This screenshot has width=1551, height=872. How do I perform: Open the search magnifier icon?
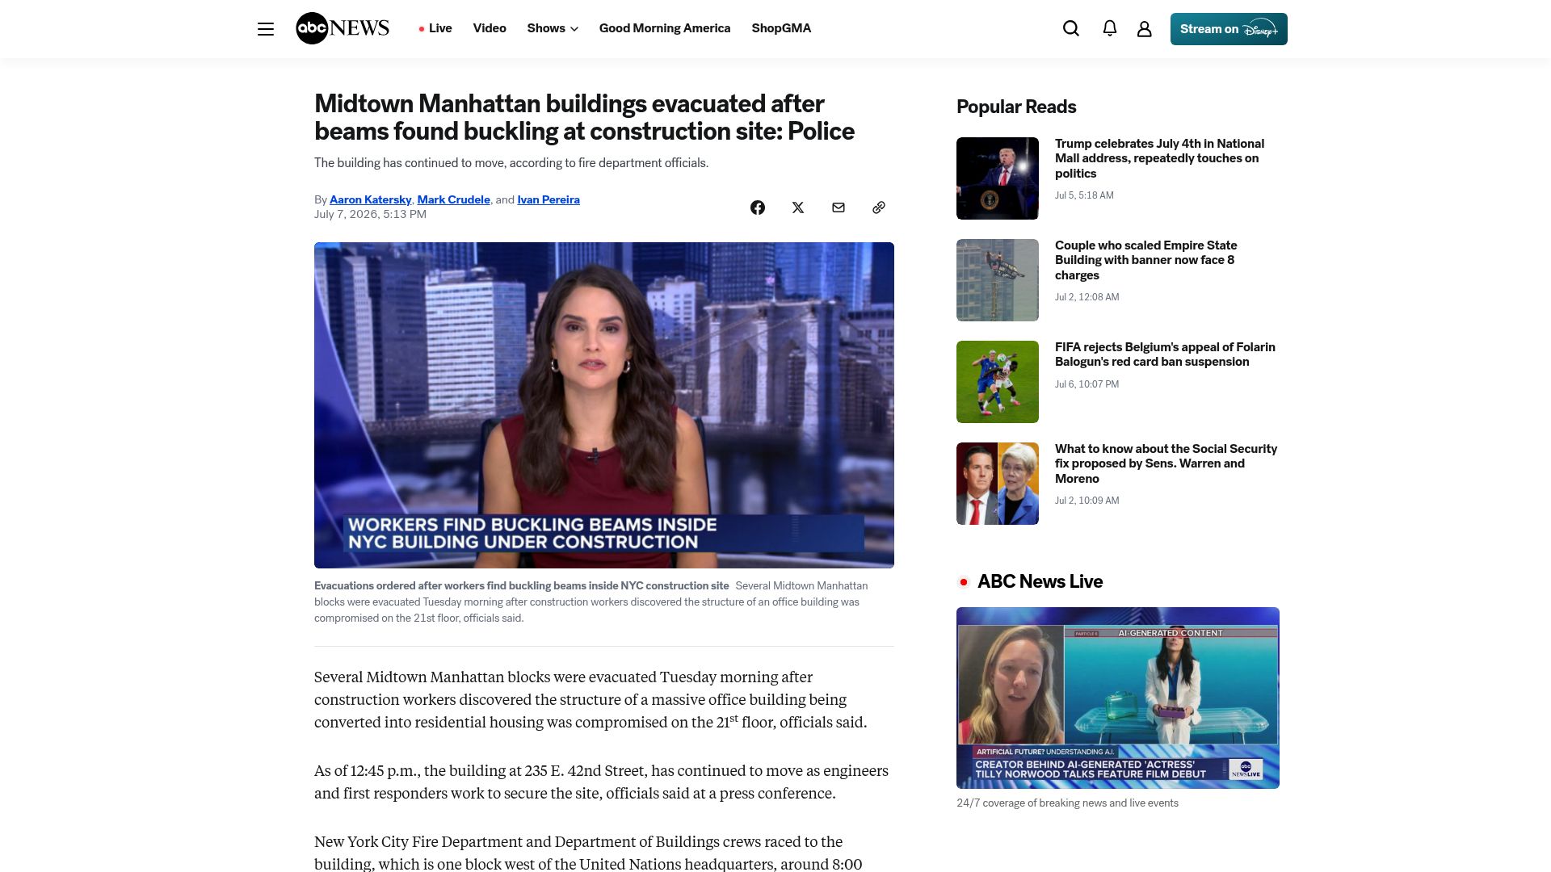pyautogui.click(x=1071, y=29)
